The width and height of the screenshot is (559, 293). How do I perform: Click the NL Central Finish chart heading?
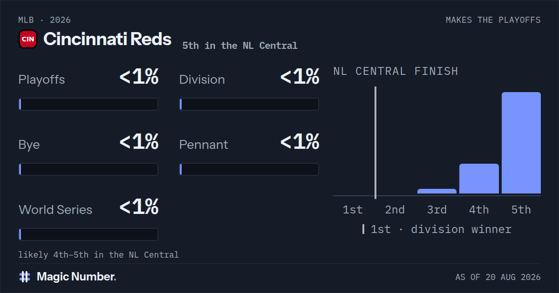[x=395, y=71]
